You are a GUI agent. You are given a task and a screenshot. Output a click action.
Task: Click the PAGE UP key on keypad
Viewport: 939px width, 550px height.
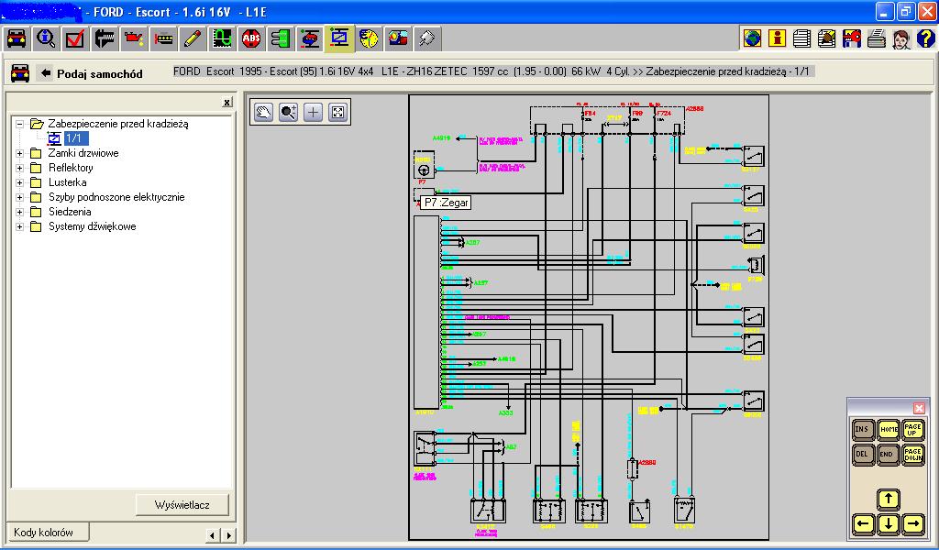(x=913, y=429)
